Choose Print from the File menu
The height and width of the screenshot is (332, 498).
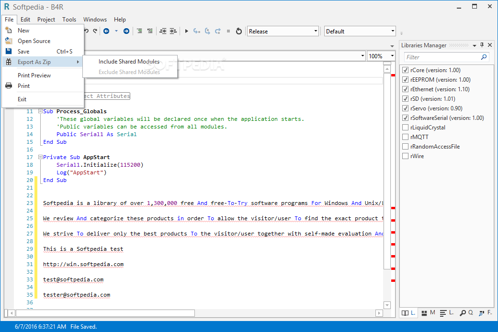pyautogui.click(x=43, y=86)
